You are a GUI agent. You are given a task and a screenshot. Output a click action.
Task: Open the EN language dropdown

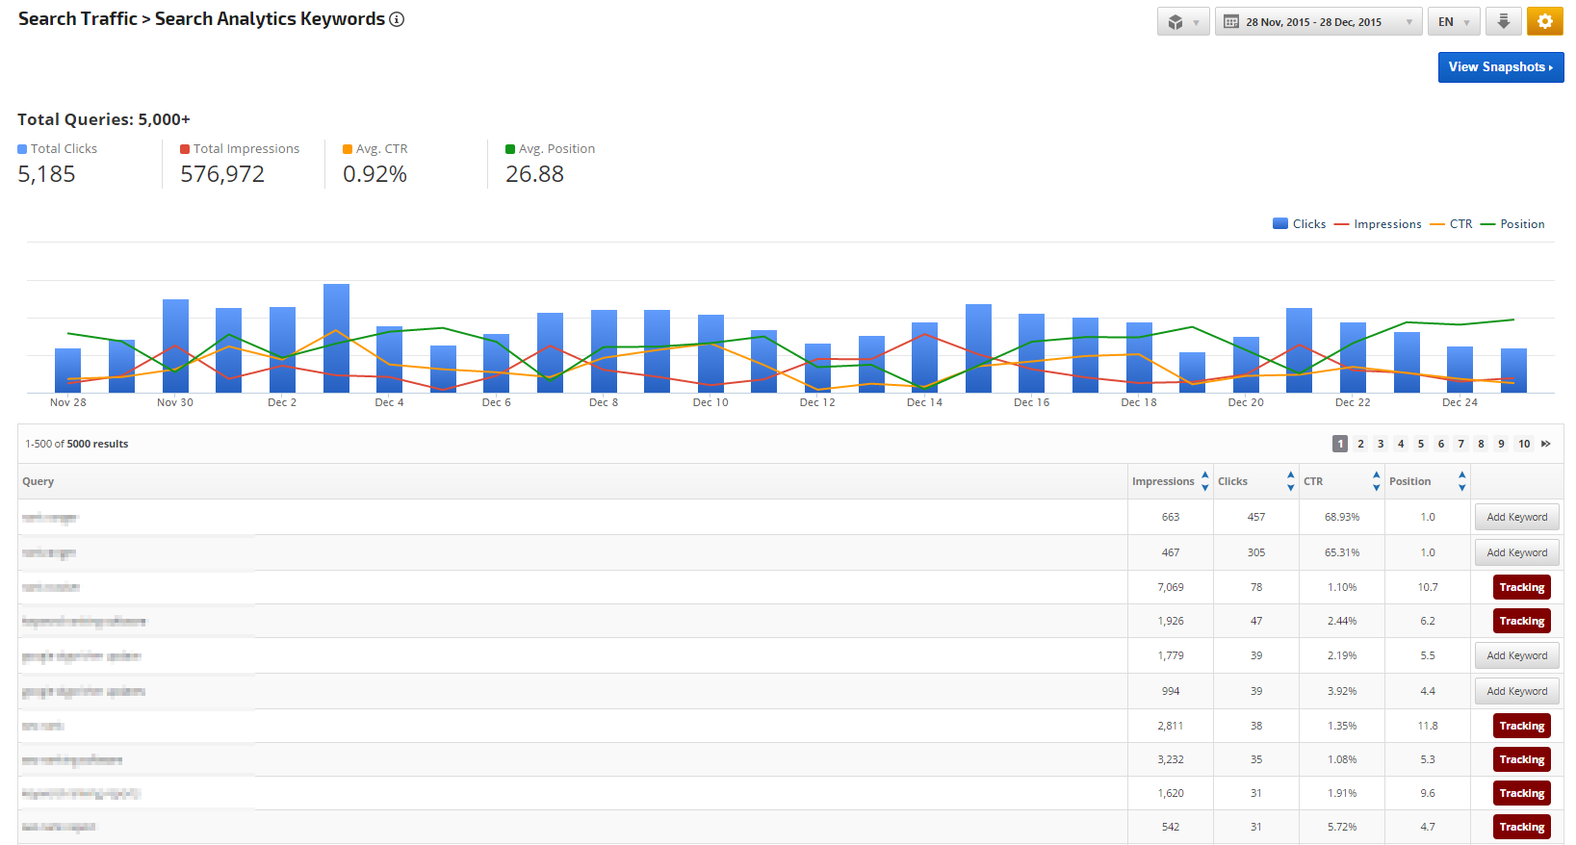(1453, 22)
